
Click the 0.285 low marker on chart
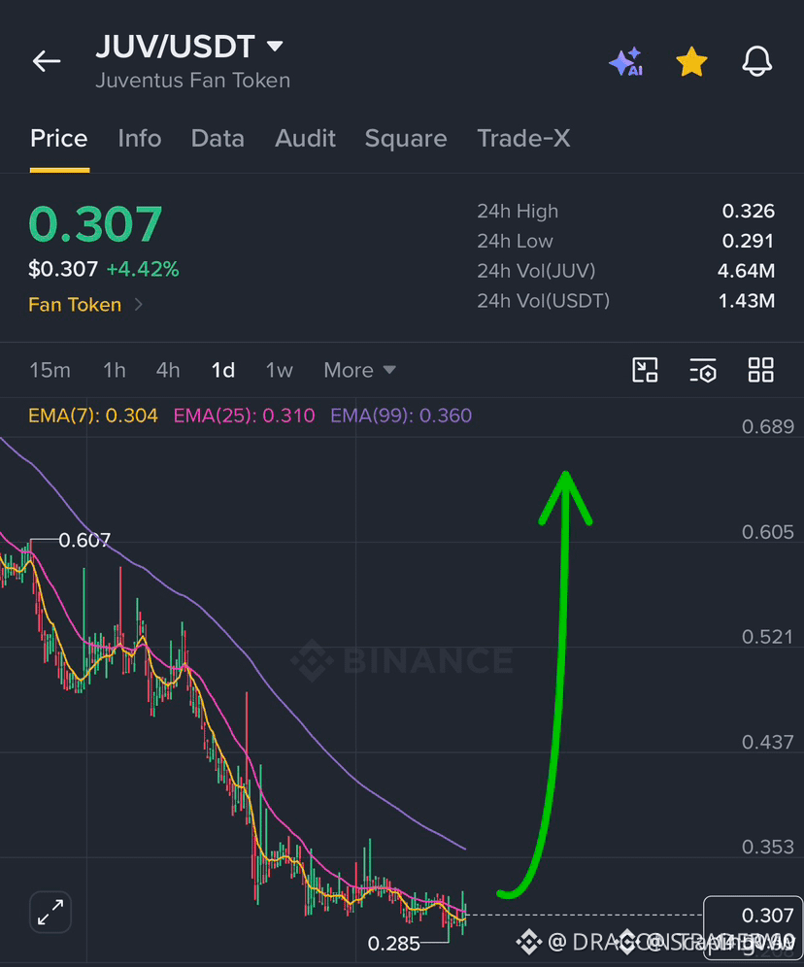click(393, 944)
